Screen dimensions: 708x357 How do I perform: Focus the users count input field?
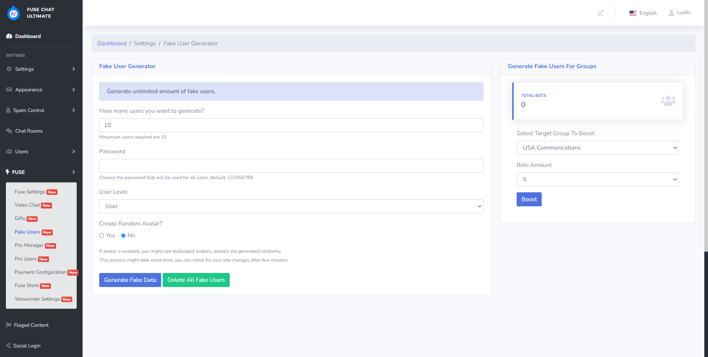(x=291, y=125)
